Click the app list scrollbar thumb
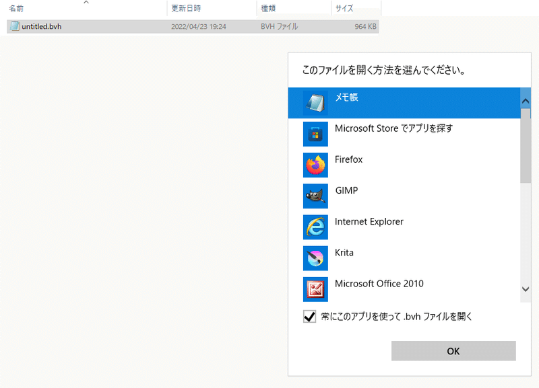 point(526,146)
